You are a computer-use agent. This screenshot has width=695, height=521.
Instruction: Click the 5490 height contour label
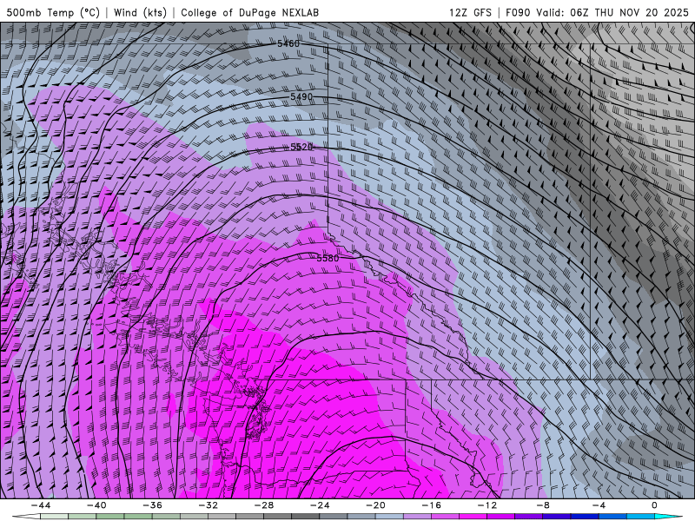tap(301, 96)
